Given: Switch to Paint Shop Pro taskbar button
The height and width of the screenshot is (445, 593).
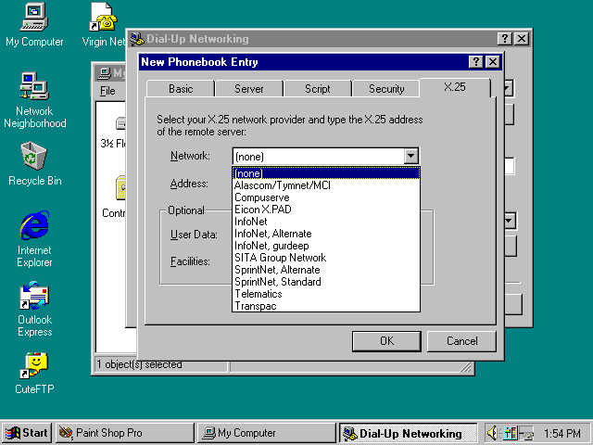Looking at the screenshot, I should click(x=125, y=433).
